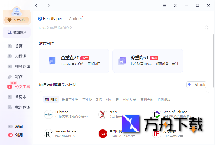
Task: Click the back navigation arrow
Action: (36, 5)
